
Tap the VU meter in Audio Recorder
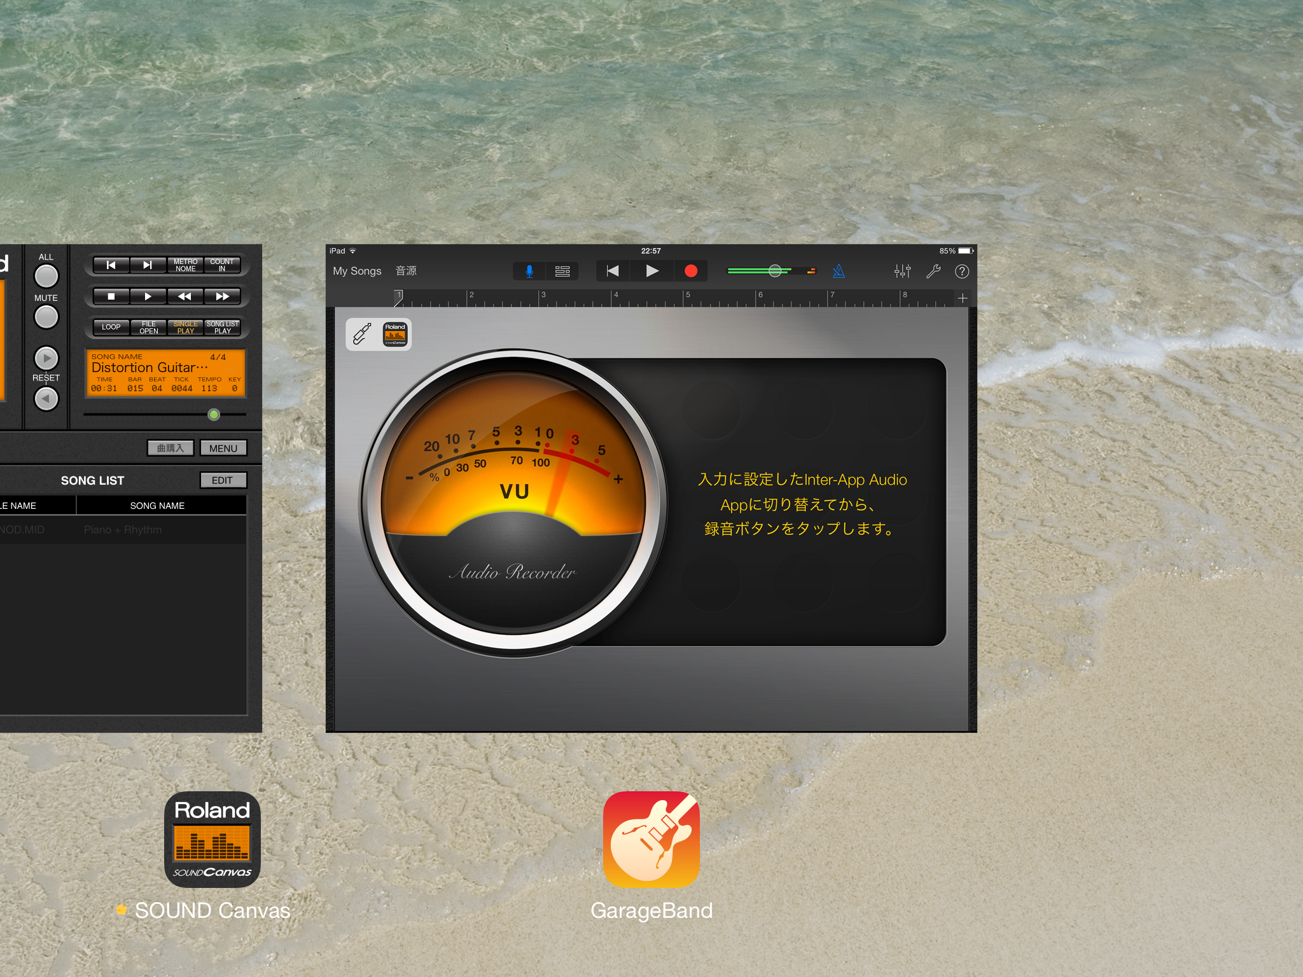[514, 502]
